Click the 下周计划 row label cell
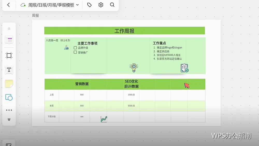Image resolution: width=259 pixels, height=146 pixels. point(52,117)
